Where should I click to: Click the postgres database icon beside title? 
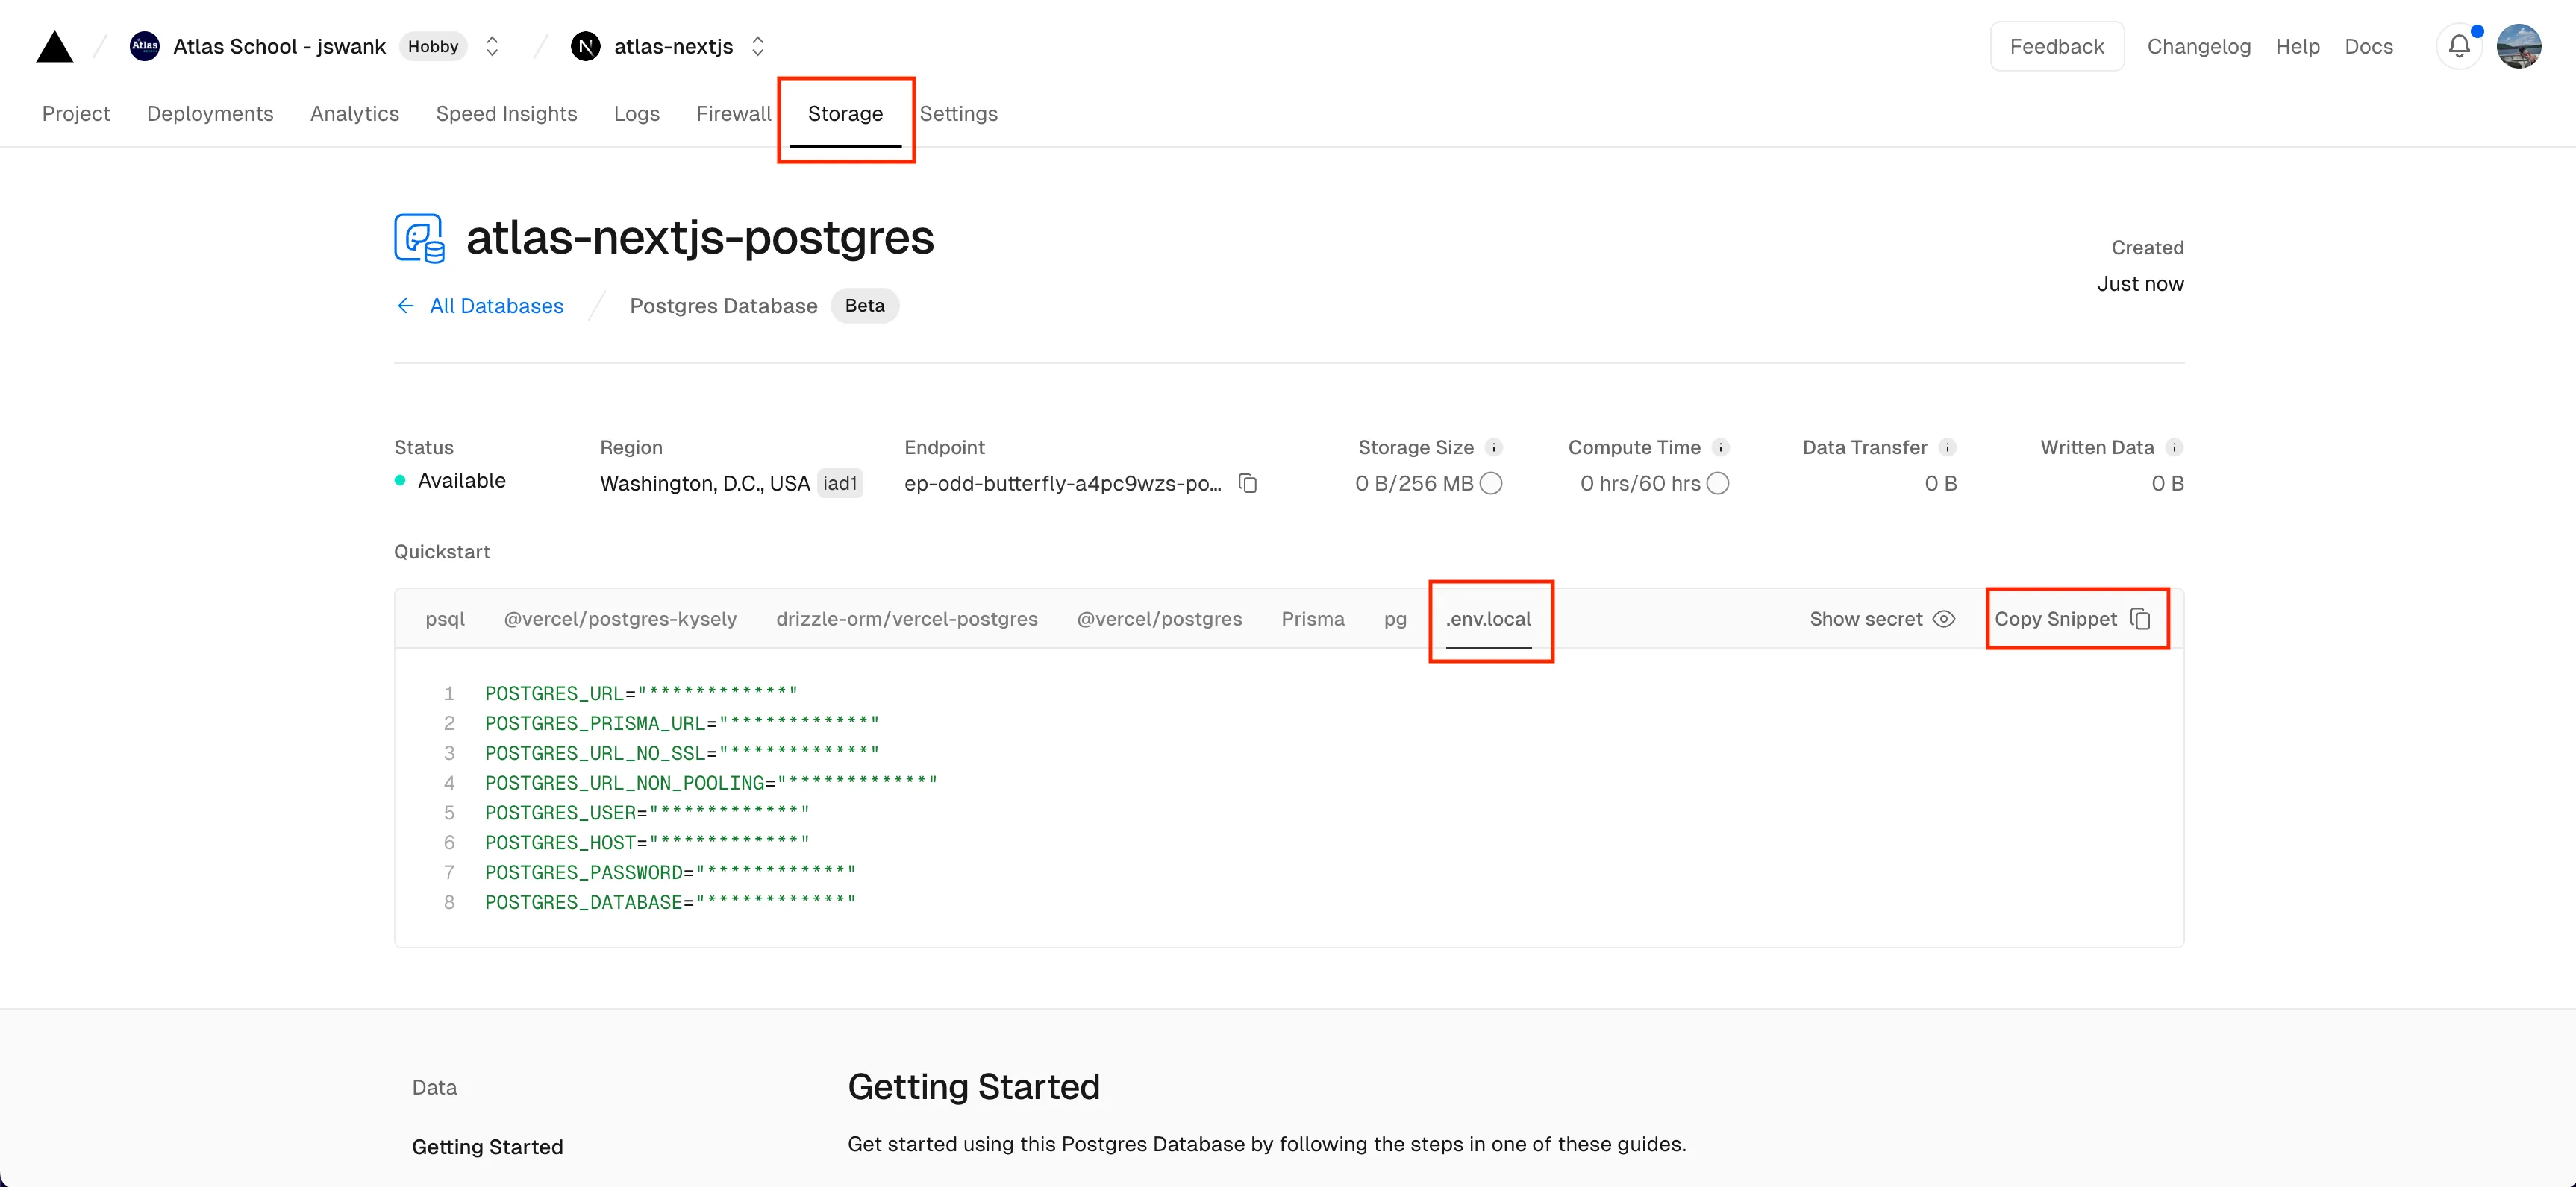(419, 238)
